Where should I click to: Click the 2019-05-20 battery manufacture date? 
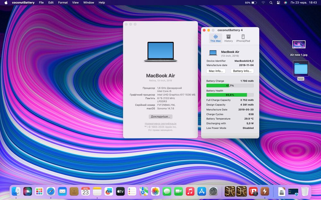[246, 109]
